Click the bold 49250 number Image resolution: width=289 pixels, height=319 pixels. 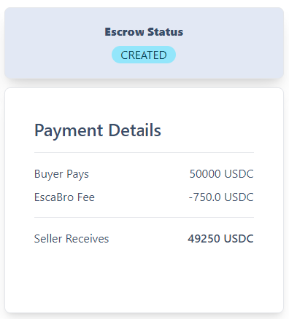click(x=204, y=239)
